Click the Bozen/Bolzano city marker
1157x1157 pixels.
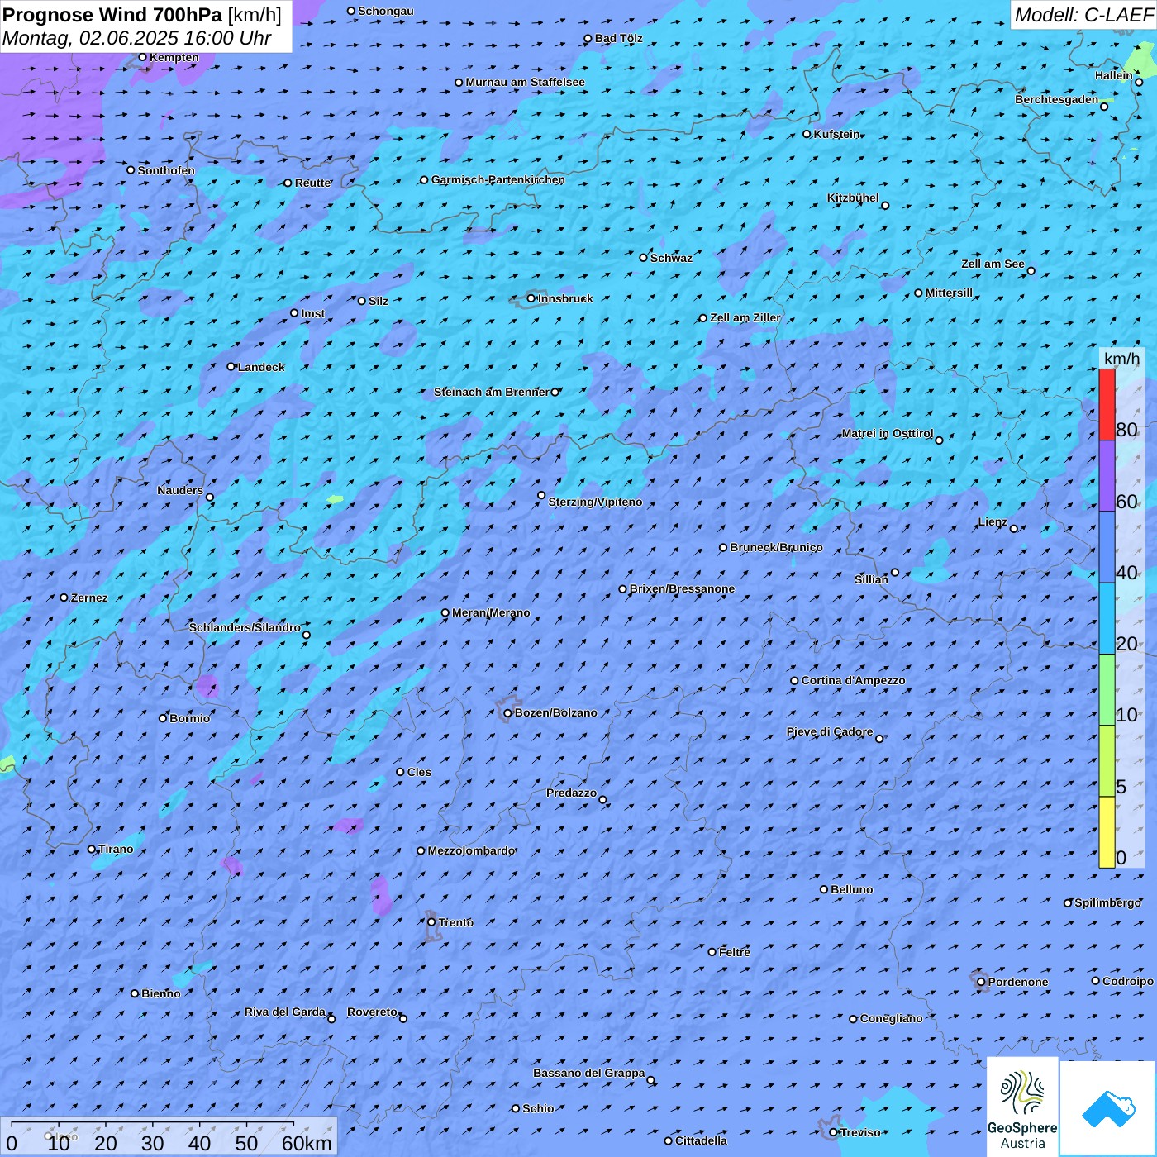508,713
